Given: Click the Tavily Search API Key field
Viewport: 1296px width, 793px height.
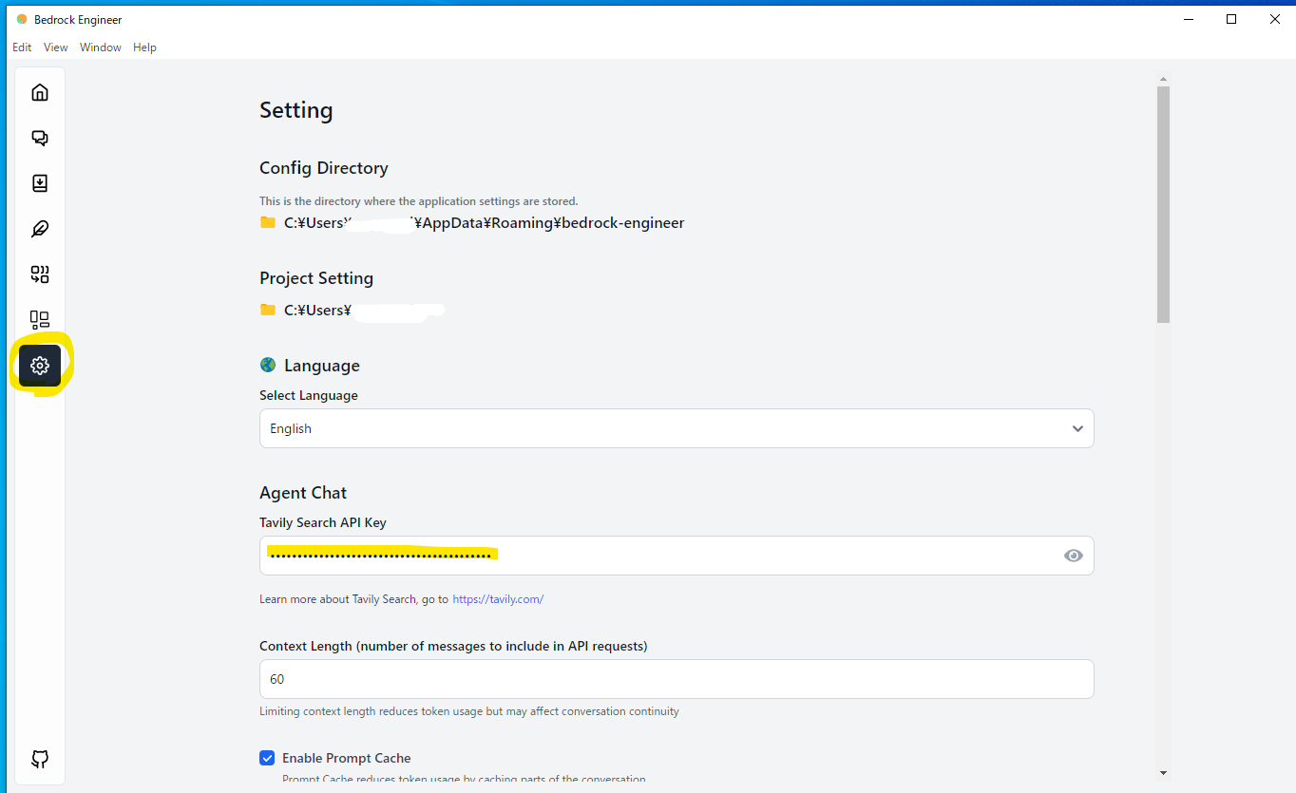Looking at the screenshot, I should 677,556.
